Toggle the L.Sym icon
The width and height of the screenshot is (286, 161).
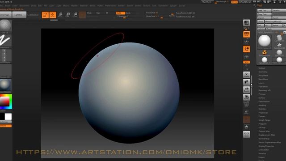246,57
